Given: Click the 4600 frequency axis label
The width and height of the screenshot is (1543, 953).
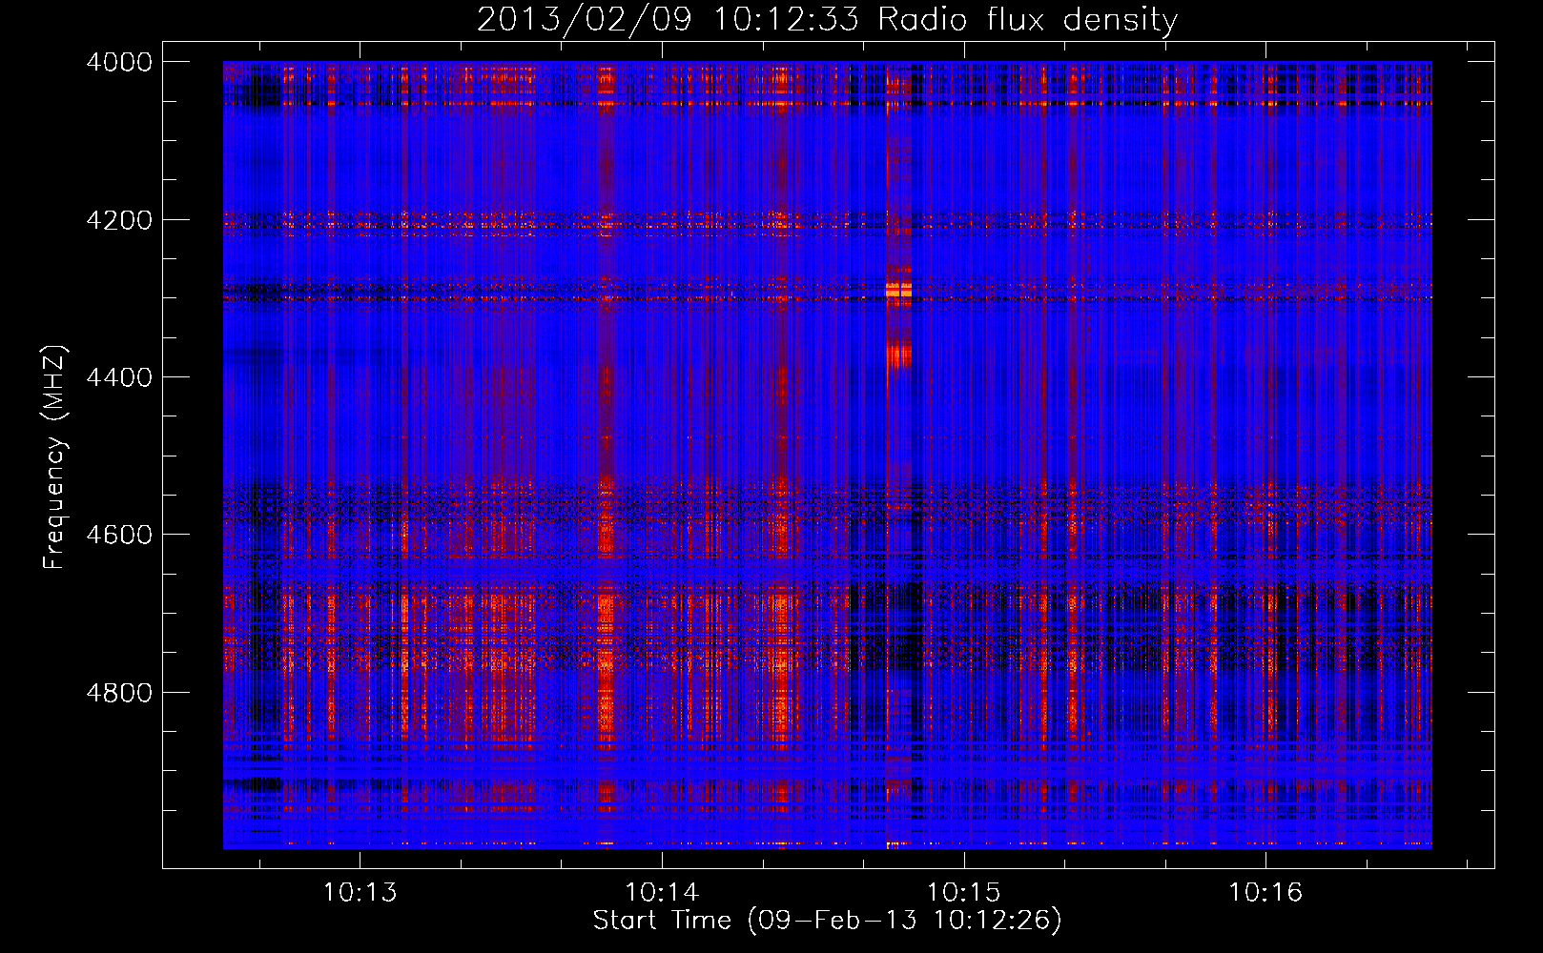Looking at the screenshot, I should click(x=119, y=535).
